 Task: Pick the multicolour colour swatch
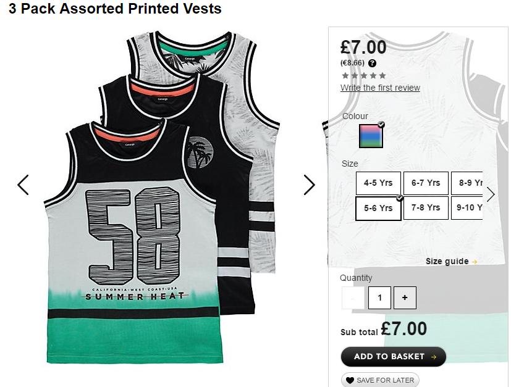pyautogui.click(x=371, y=136)
